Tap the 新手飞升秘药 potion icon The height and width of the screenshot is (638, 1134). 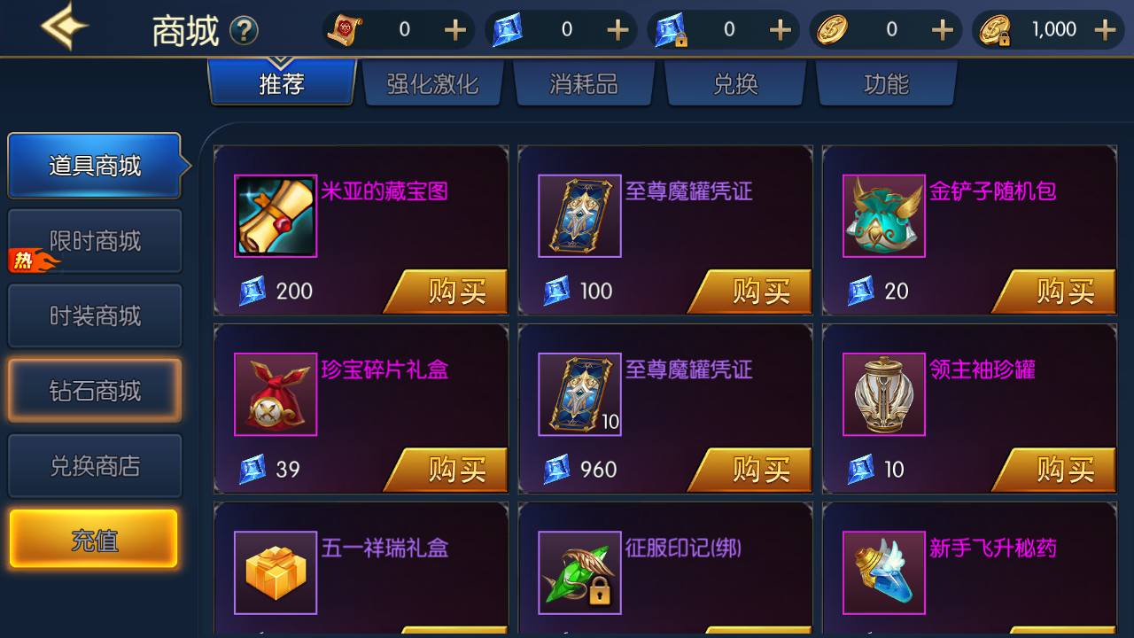point(883,572)
